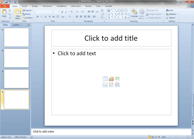Open the File tab
The height and width of the screenshot is (139, 194).
[x=5, y=6]
